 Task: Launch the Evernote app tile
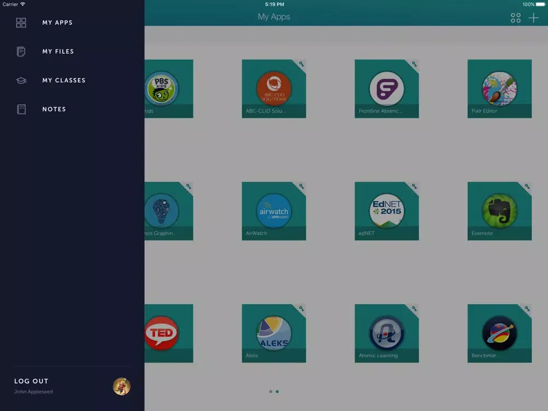pyautogui.click(x=499, y=210)
